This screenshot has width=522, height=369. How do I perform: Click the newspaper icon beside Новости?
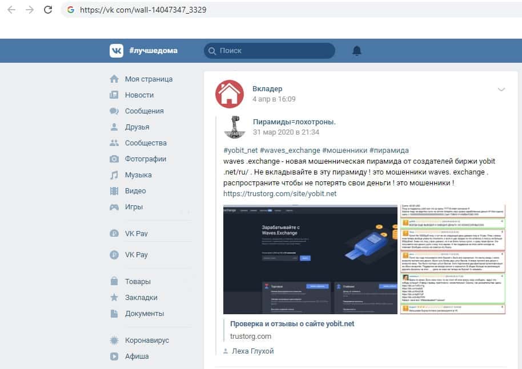[114, 95]
